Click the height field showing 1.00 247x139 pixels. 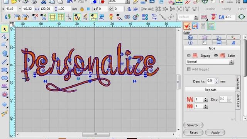tap(64, 9)
